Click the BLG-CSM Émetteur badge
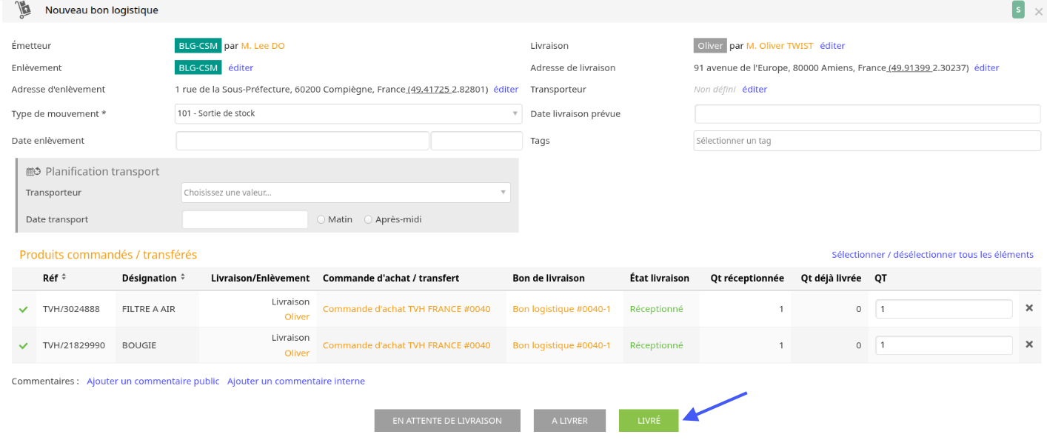This screenshot has height=443, width=1047. pyautogui.click(x=198, y=46)
